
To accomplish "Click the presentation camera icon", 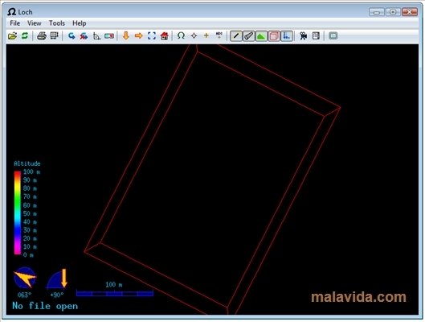I will [303, 35].
